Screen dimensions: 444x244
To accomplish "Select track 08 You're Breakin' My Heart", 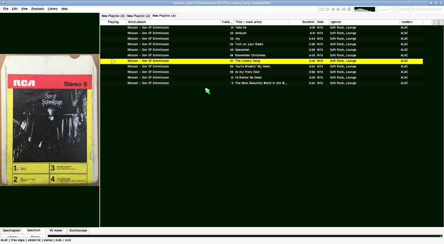I will pos(262,67).
